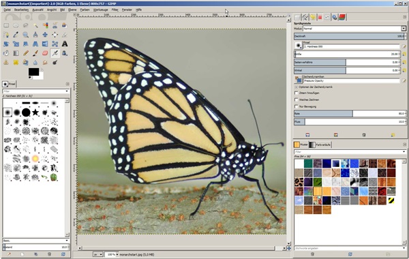Viewport: 409px width, 259px height.
Task: Check the Weiches Zeichnen option
Action: click(297, 100)
